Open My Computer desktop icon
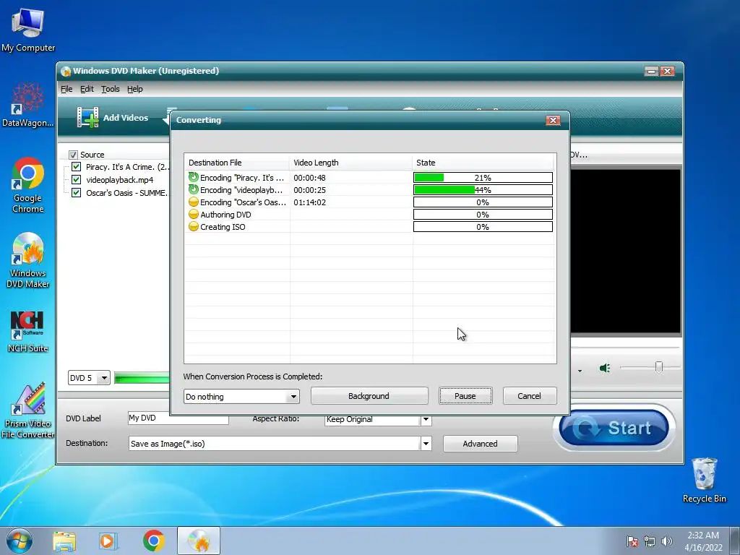 coord(28,30)
